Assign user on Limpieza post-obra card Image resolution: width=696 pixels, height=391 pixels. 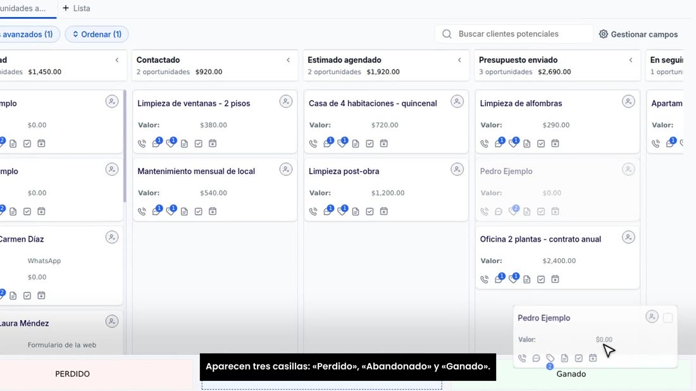[x=457, y=170]
